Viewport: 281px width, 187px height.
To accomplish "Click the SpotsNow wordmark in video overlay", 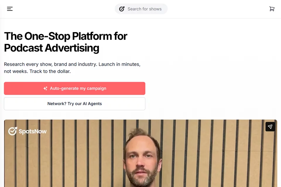I will click(x=32, y=131).
